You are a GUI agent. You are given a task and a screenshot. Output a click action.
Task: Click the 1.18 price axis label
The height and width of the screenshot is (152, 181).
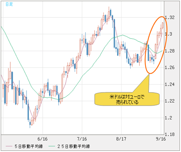(170, 134)
